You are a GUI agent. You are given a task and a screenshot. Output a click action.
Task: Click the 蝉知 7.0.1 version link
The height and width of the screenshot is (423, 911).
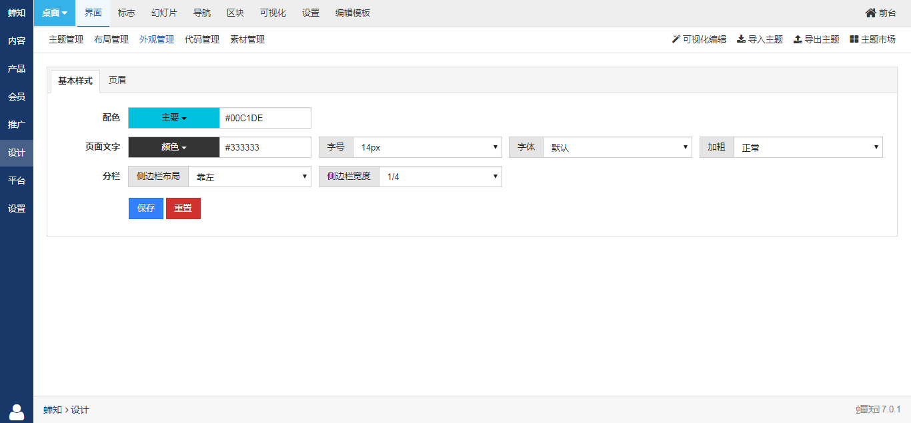point(878,410)
